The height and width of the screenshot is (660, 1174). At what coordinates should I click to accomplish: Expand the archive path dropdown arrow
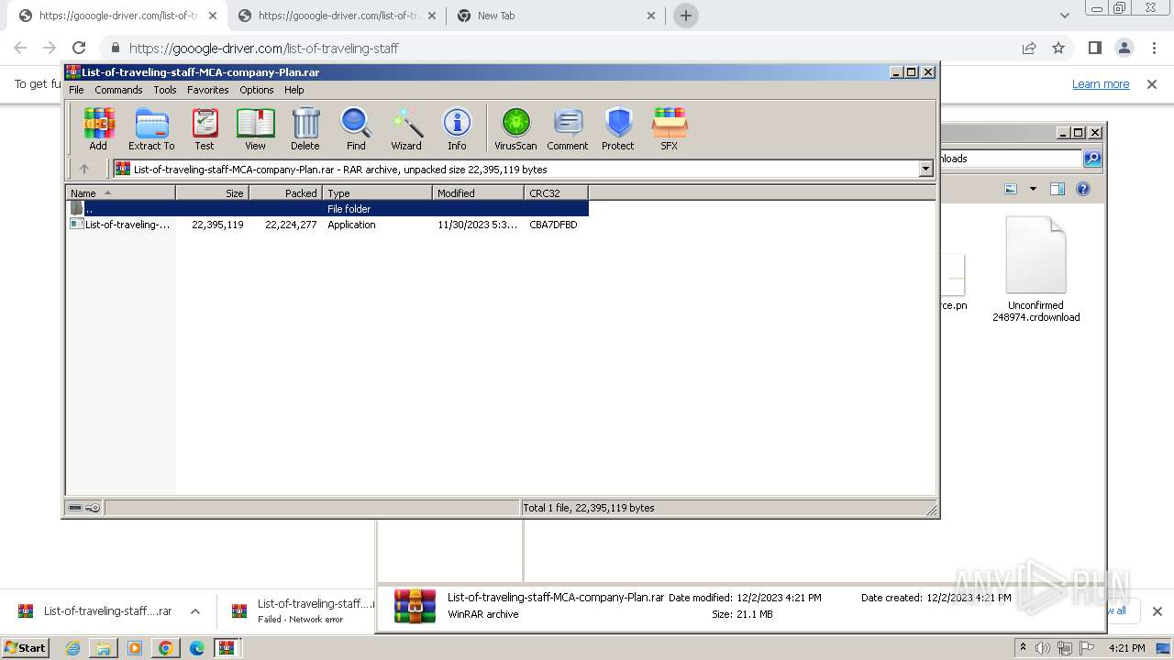[925, 169]
